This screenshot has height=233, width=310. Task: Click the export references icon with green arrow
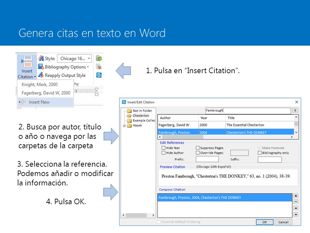point(99,58)
